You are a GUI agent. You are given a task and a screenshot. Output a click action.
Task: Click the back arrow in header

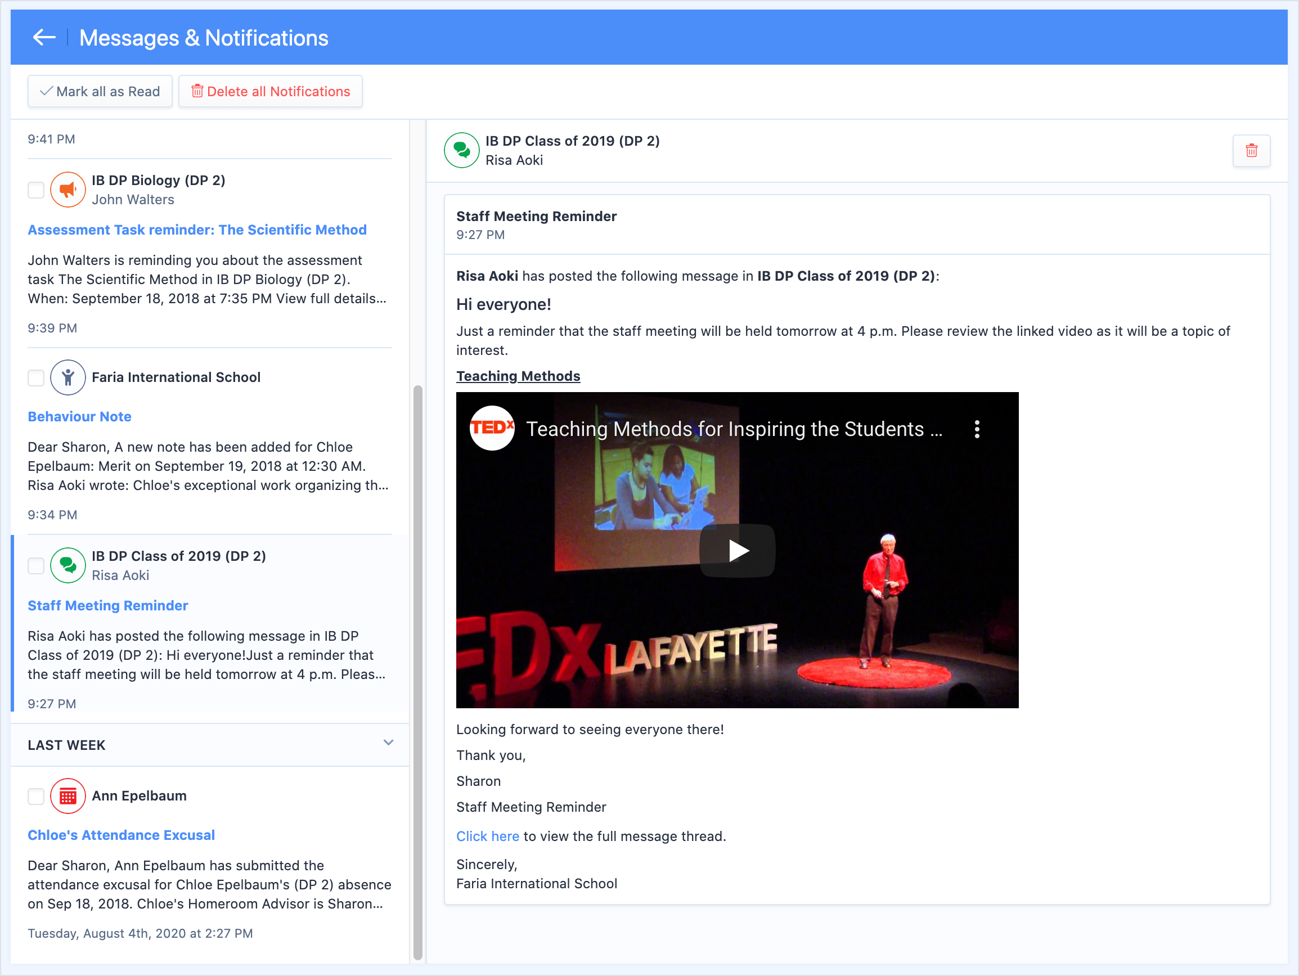(44, 38)
